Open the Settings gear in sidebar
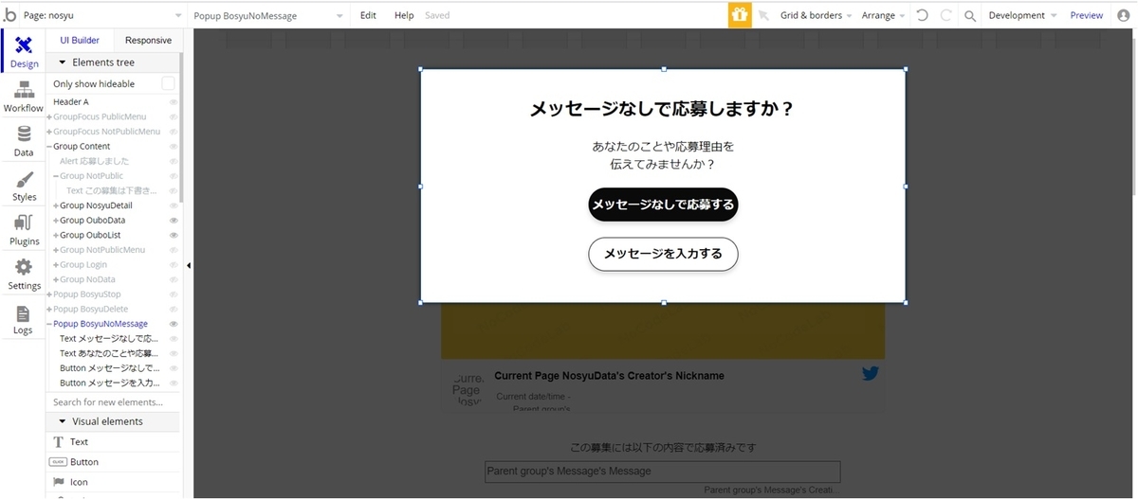Viewport: 1138px width, 499px height. (x=24, y=276)
